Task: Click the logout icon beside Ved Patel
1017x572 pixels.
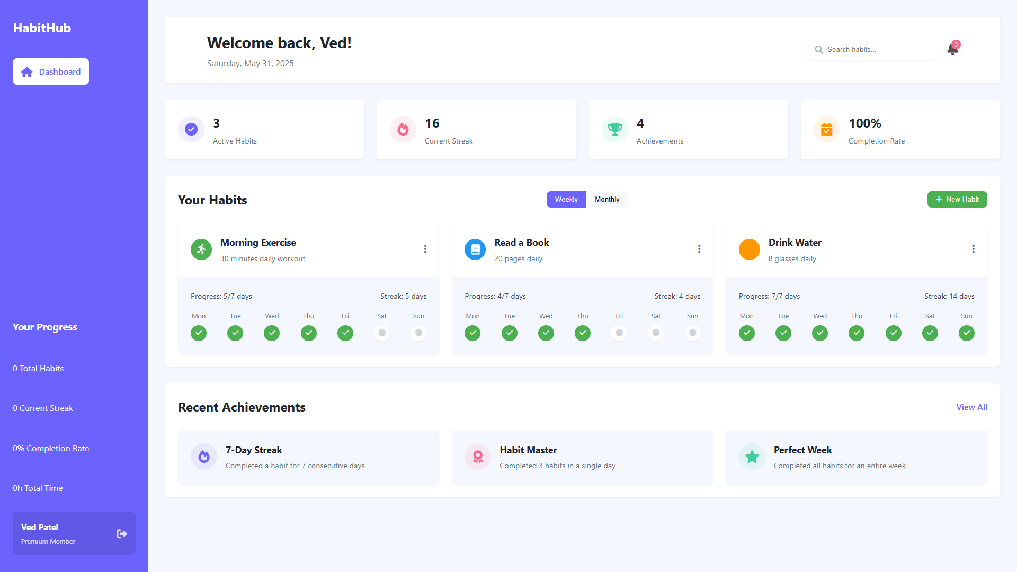Action: pos(122,534)
